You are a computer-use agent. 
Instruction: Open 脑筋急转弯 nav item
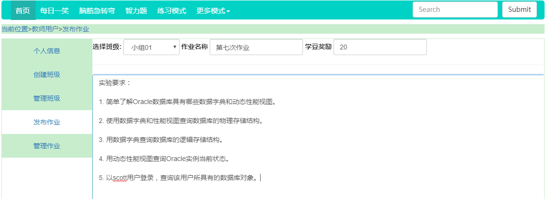97,10
